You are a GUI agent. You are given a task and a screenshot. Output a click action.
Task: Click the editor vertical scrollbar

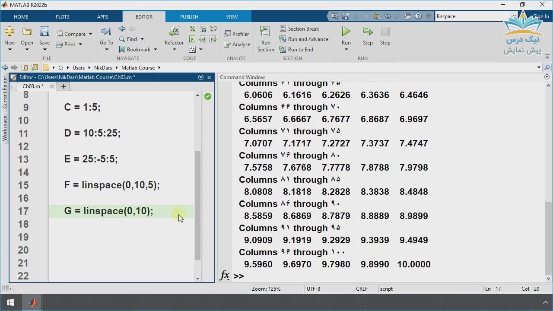pos(198,205)
